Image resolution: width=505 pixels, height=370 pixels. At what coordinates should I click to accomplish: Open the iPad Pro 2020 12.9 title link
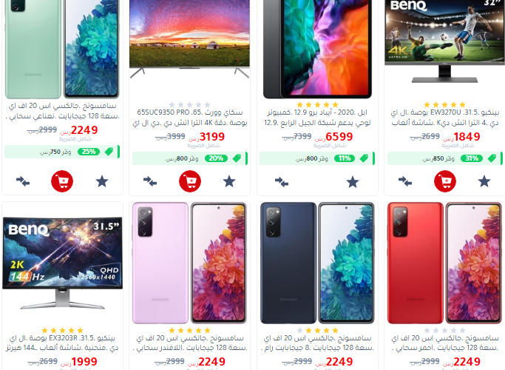click(317, 118)
